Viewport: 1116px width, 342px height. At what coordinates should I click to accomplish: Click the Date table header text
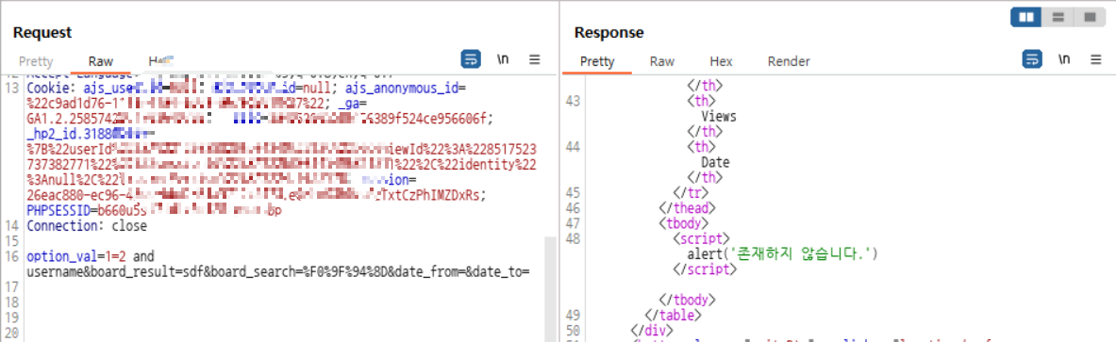715,162
